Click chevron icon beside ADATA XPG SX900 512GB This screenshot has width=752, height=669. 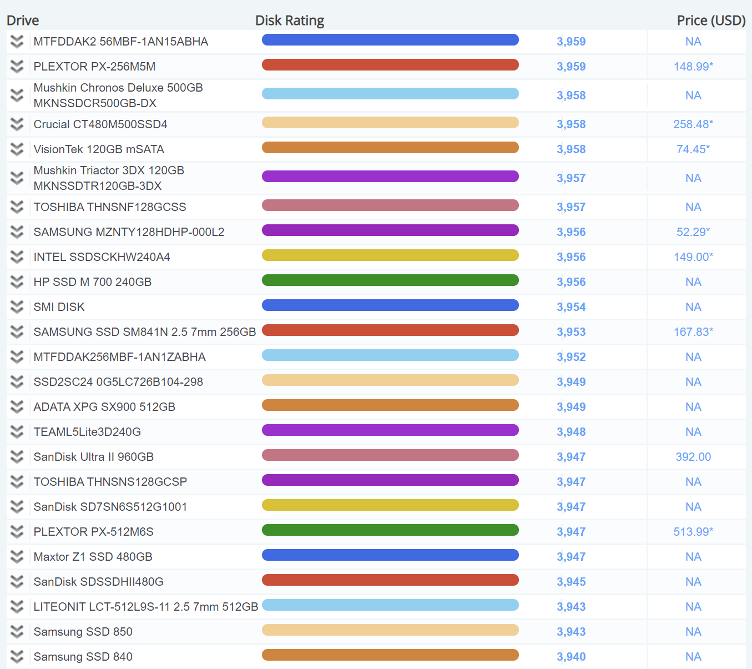17,407
